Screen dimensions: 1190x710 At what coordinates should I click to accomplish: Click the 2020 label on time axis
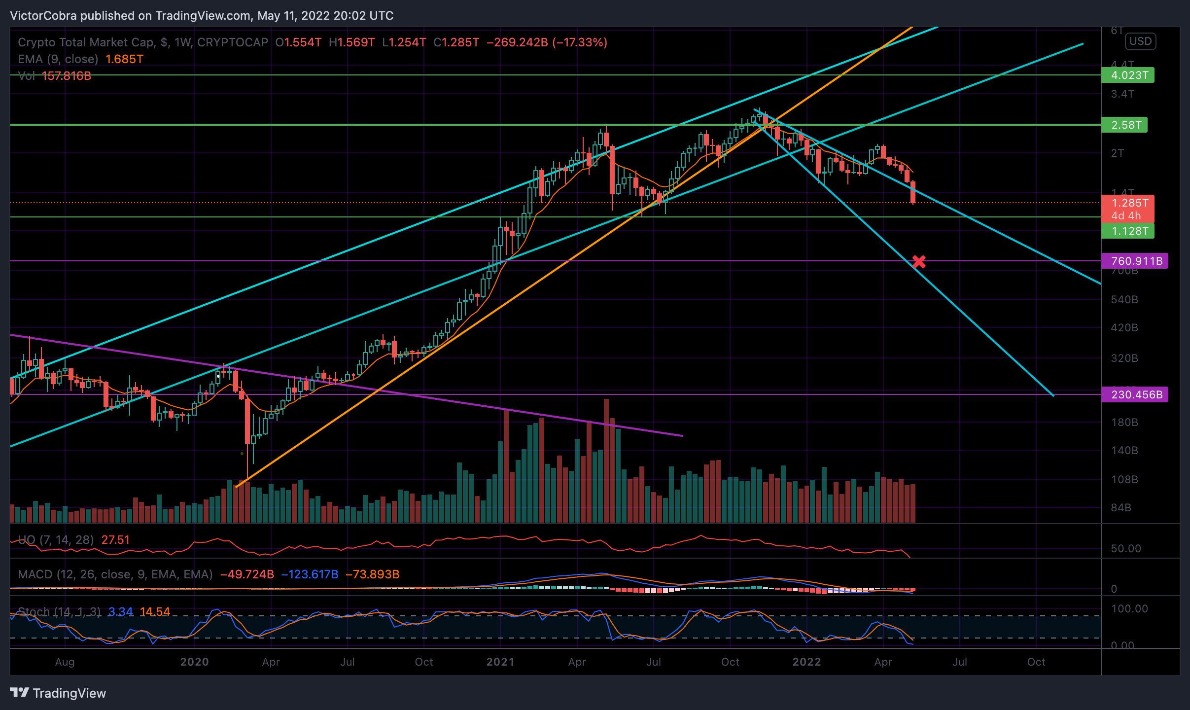(x=194, y=662)
